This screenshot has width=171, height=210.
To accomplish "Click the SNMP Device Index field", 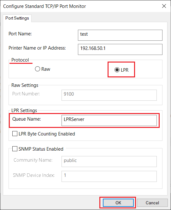I will (109, 176).
